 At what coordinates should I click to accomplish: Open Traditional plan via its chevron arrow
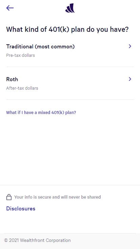tap(130, 46)
